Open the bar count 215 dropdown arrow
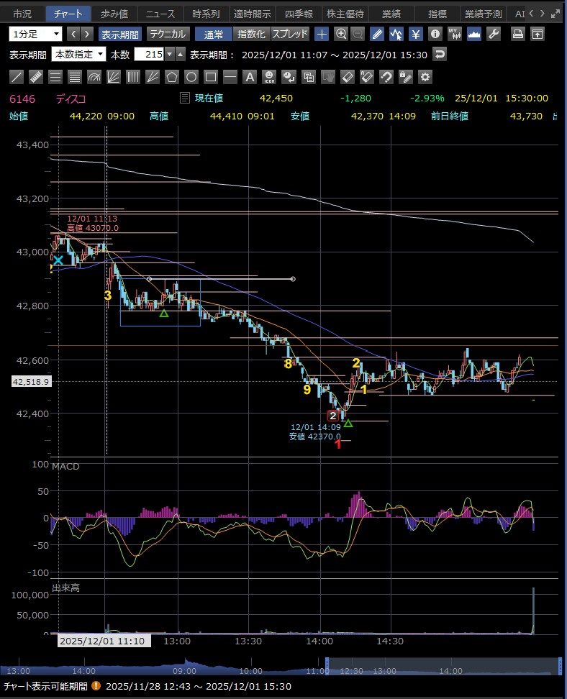This screenshot has height=699, width=567. [169, 54]
